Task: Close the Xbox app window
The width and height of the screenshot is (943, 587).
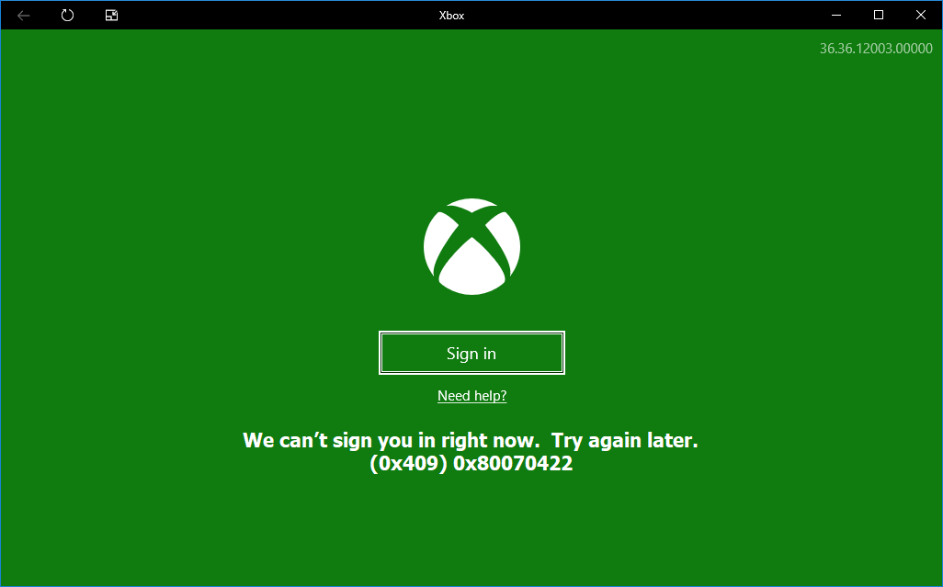Action: point(920,15)
